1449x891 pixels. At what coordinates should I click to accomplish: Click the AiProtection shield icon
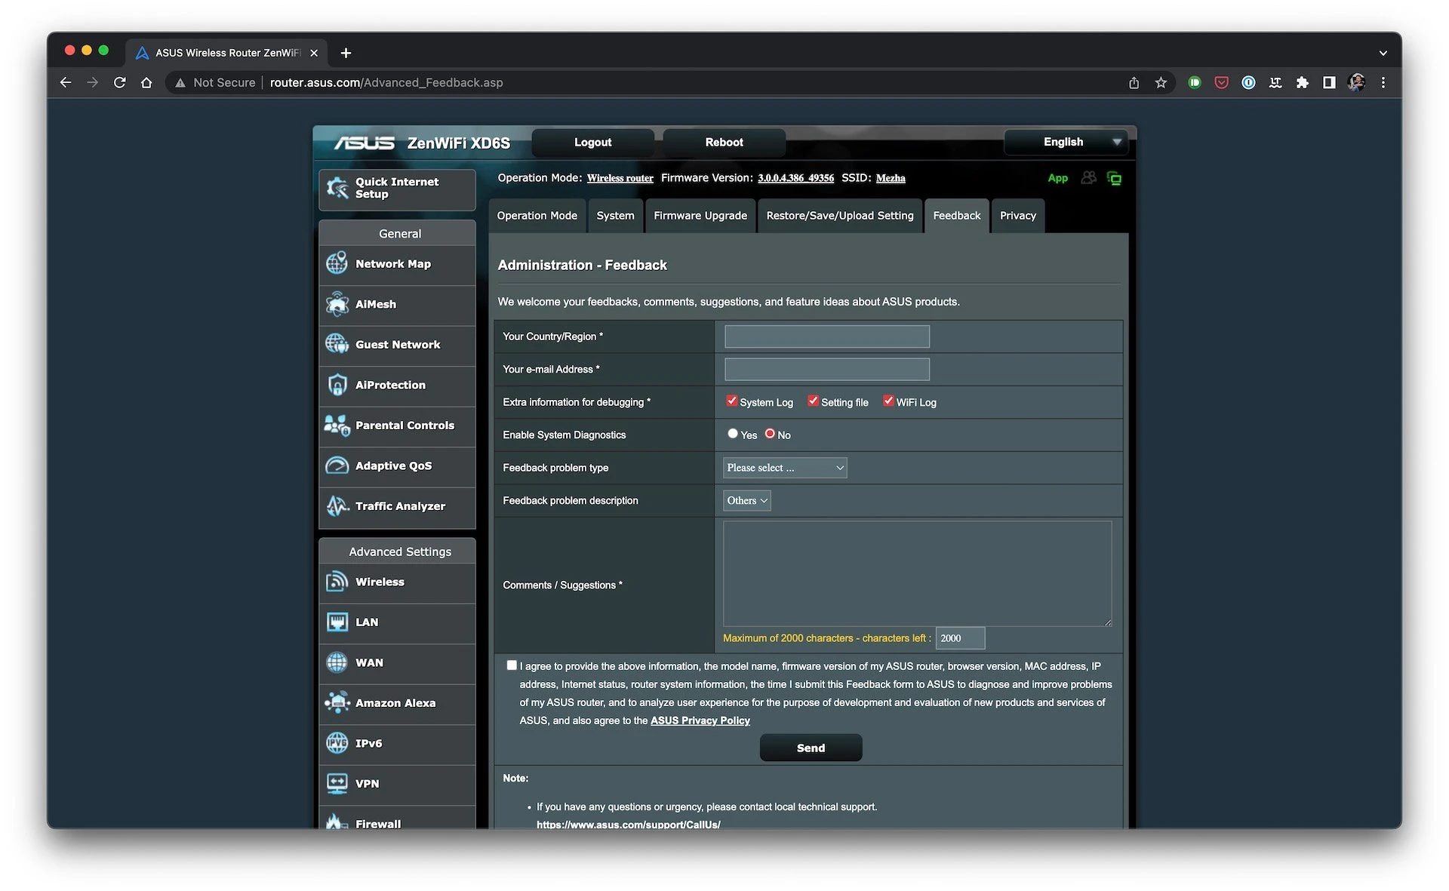pos(337,385)
